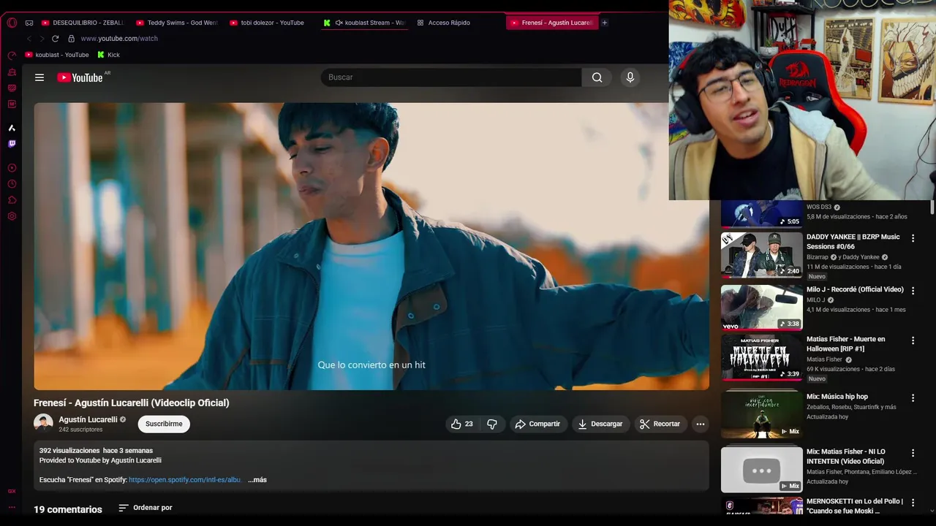
Task: Open the 'M' mods icon in sidebar
Action: [x=12, y=104]
